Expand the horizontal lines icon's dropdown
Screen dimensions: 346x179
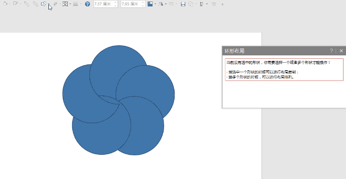point(81,4)
